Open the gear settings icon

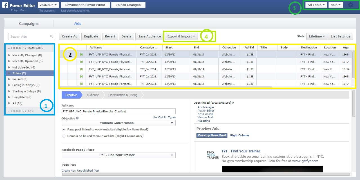[x=350, y=5]
